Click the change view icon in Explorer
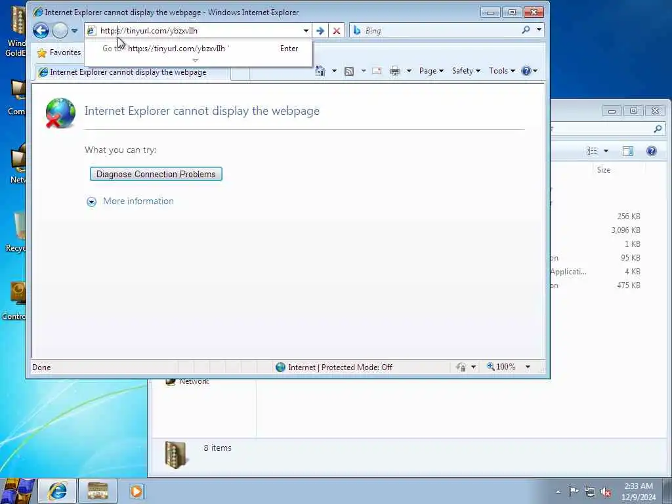Screen dimensions: 672x504 [x=592, y=151]
